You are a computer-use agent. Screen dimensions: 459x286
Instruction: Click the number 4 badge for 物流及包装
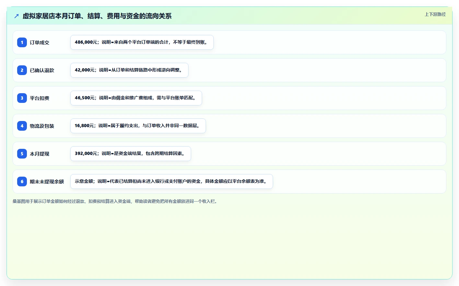(22, 126)
